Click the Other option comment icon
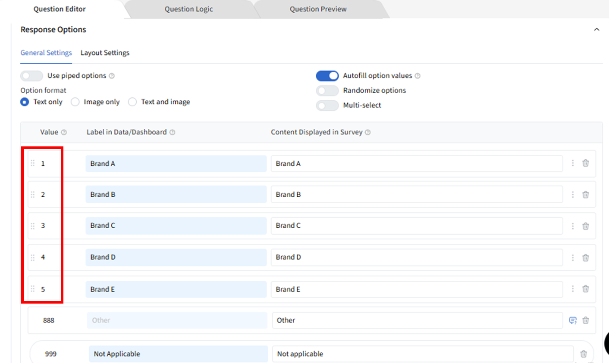Screen dimensions: 609x363 pos(572,320)
